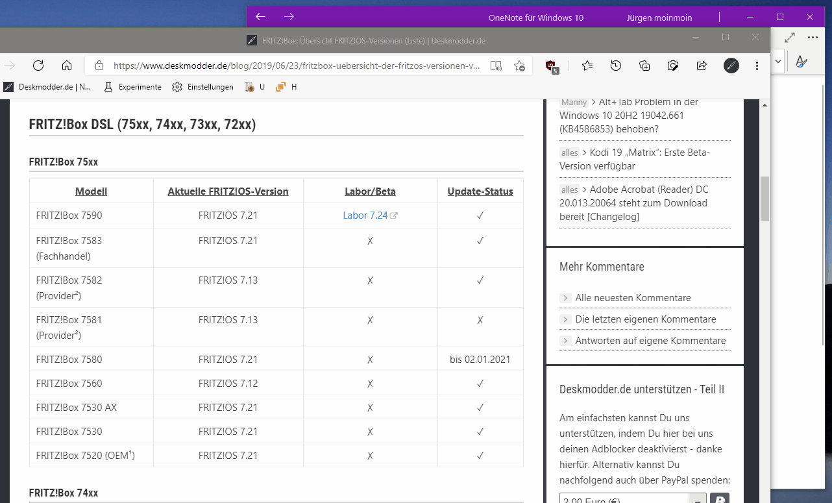
Task: Click the bis 02.01.2021 status cell
Action: (x=480, y=360)
